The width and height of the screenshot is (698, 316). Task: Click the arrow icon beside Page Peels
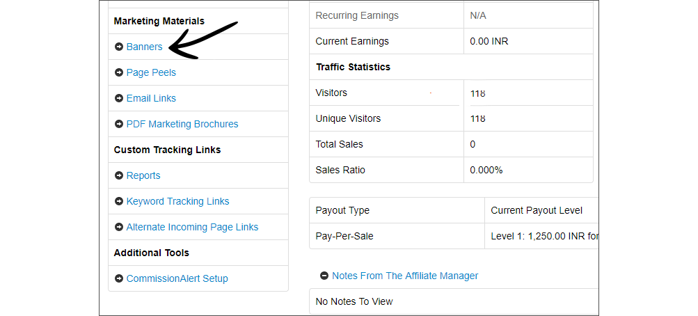coord(119,73)
